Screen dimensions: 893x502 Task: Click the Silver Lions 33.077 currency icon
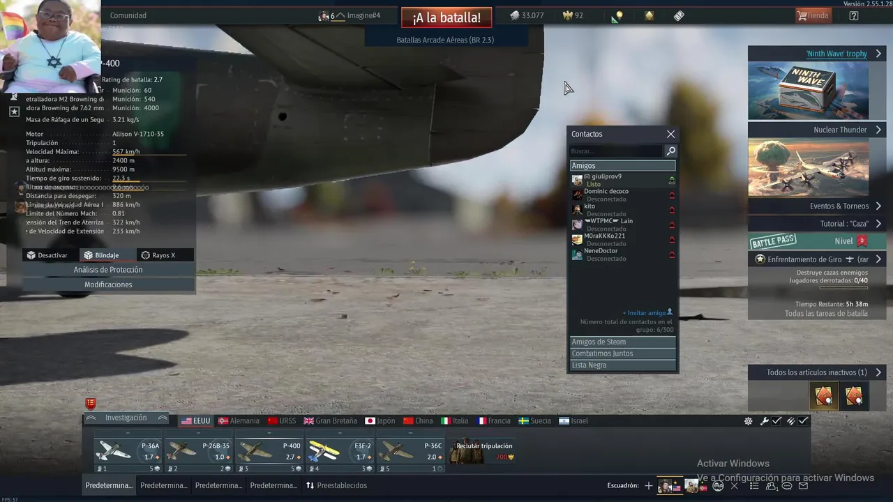click(x=514, y=15)
